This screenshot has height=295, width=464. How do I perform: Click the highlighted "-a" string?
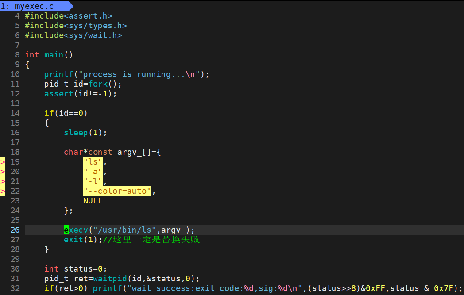coord(93,172)
